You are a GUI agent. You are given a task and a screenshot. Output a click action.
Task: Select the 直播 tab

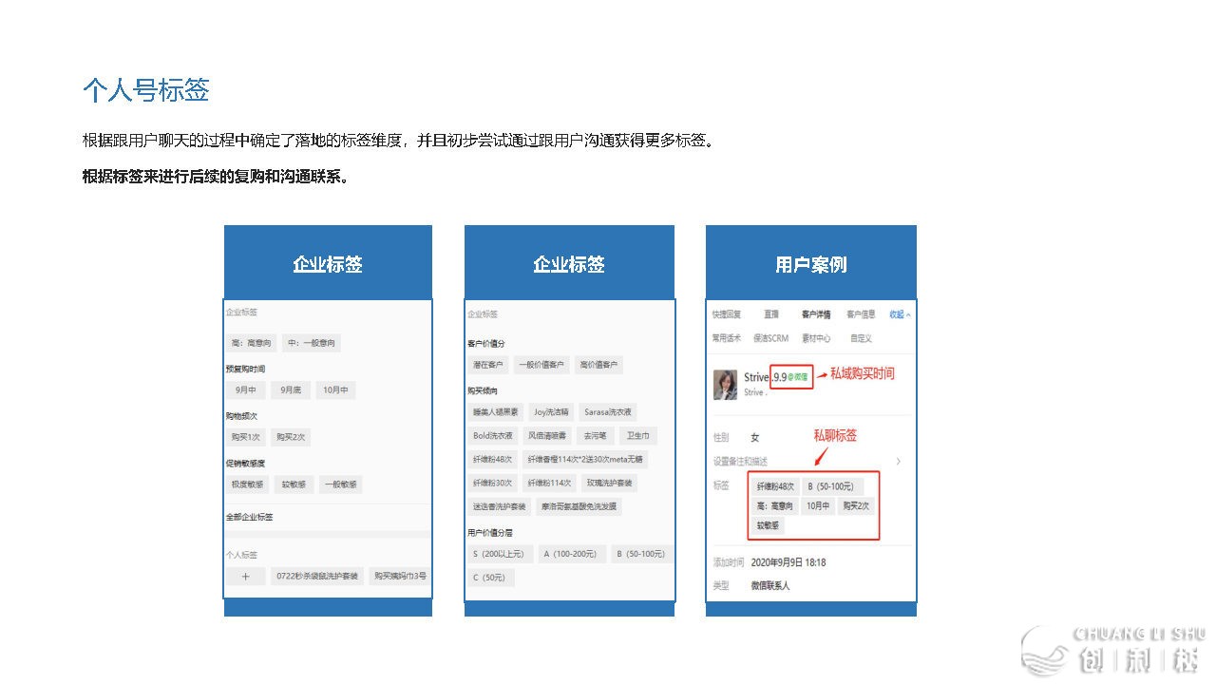[x=771, y=314]
